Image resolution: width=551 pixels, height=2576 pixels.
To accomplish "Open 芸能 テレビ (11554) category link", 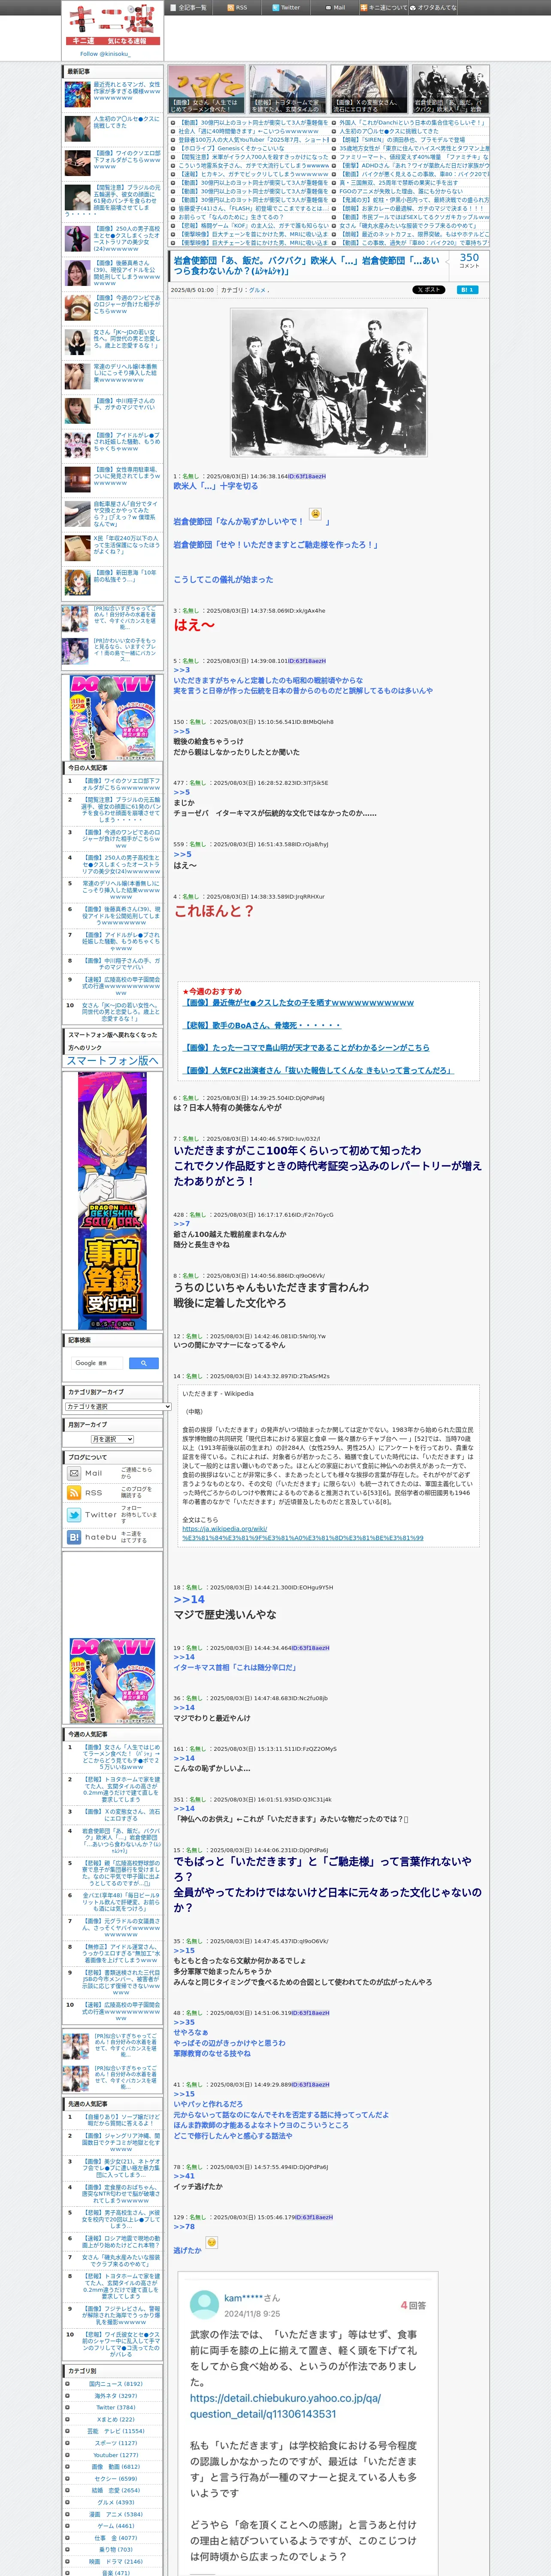I will (115, 2431).
